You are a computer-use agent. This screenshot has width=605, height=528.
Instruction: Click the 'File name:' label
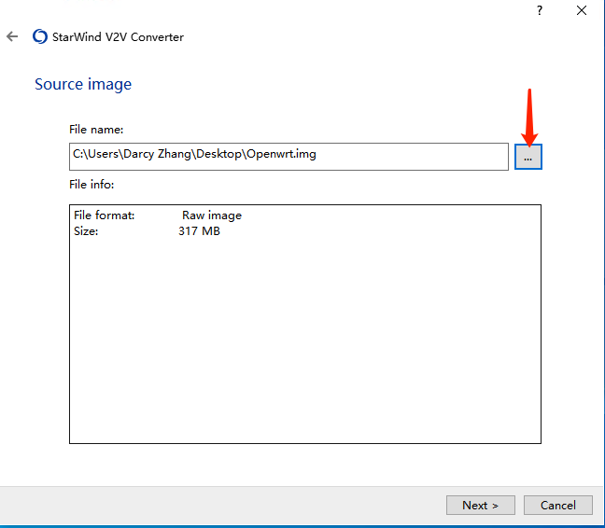coord(96,130)
